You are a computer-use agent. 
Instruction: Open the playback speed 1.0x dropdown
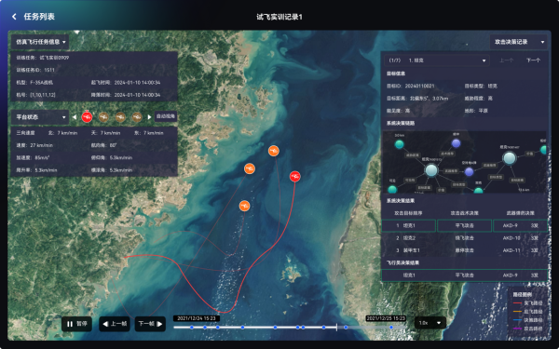pyautogui.click(x=430, y=323)
